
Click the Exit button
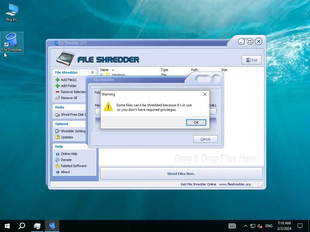tap(252, 60)
